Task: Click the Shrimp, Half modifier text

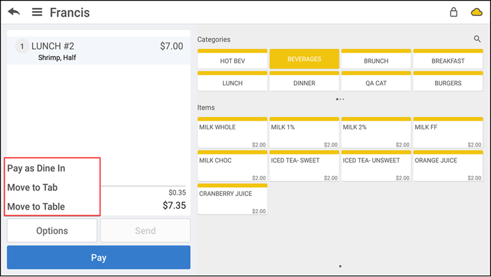Action: [57, 58]
